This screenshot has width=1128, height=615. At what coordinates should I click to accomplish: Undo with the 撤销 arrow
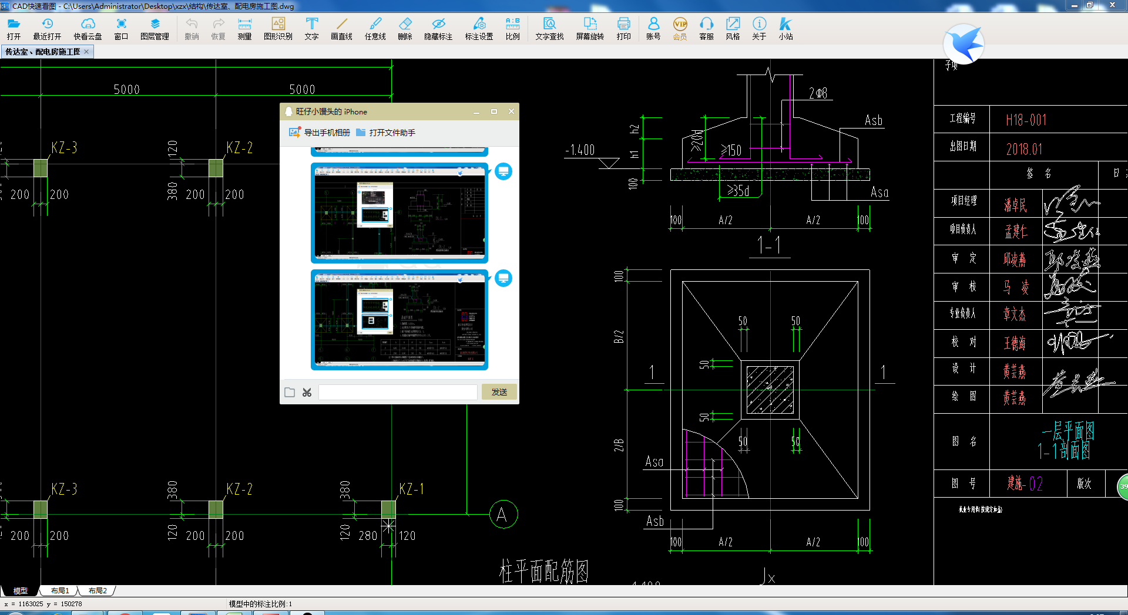(192, 28)
